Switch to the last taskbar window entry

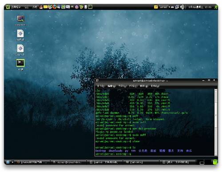(177, 162)
